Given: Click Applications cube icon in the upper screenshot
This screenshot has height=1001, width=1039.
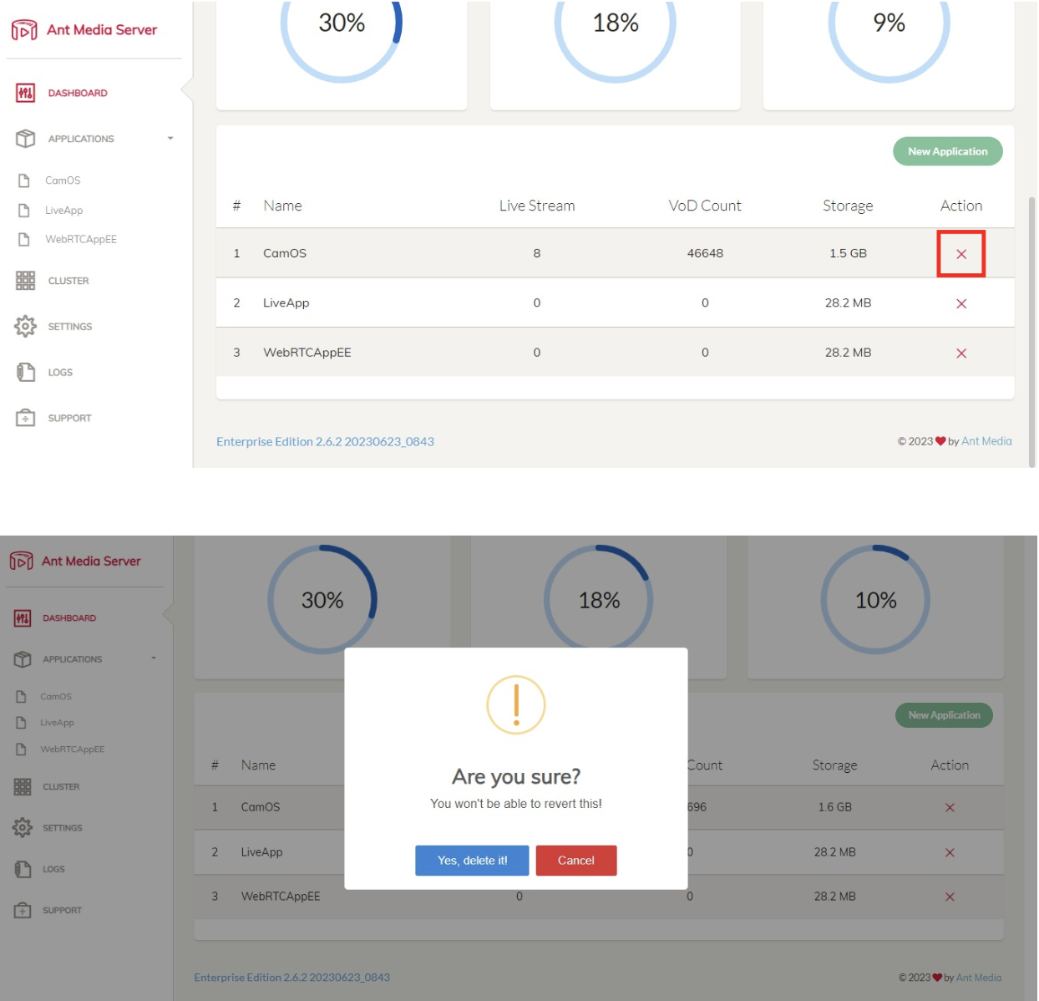Looking at the screenshot, I should [x=25, y=139].
